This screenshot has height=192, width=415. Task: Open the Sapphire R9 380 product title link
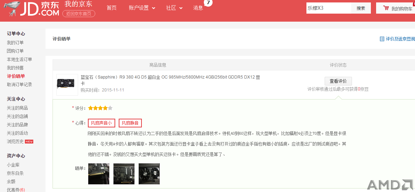(x=171, y=80)
